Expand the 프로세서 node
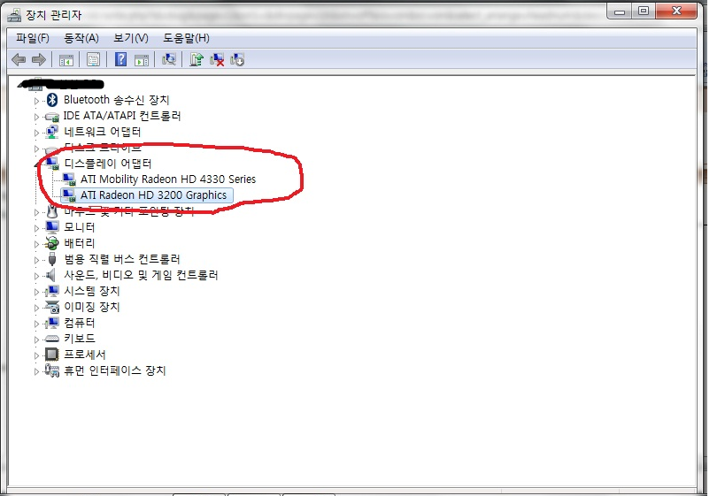Screen dimensions: 725x496 tap(36, 355)
